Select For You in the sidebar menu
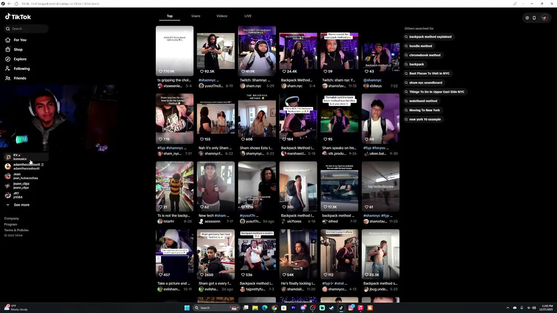 20,40
